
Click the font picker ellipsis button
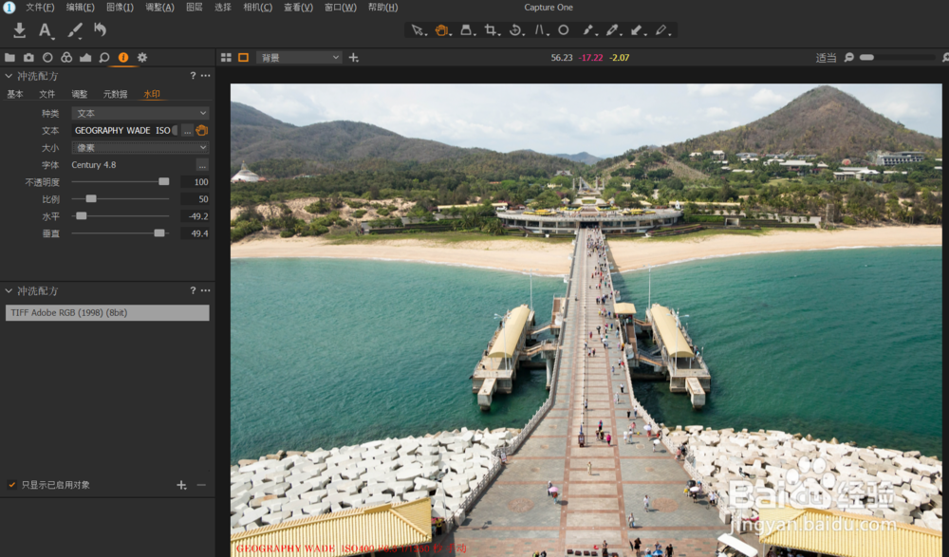201,165
